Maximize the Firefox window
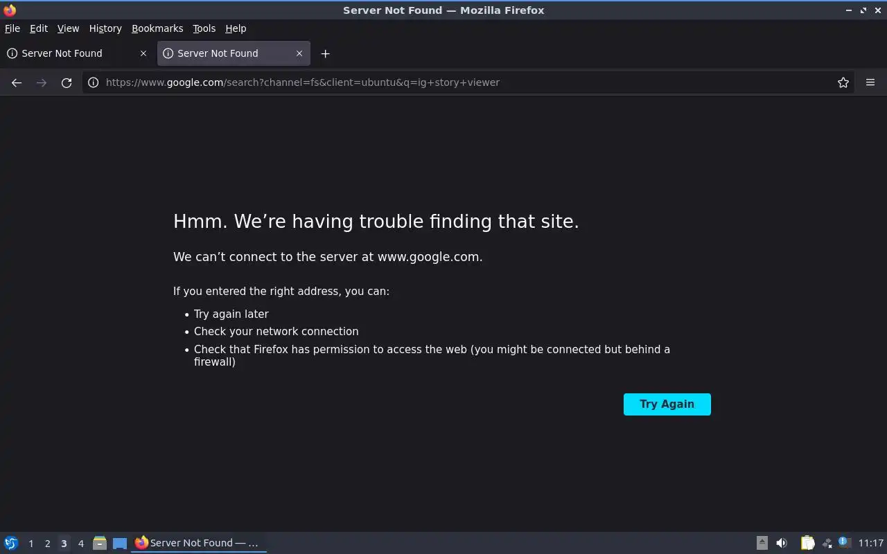The width and height of the screenshot is (887, 554). click(863, 10)
